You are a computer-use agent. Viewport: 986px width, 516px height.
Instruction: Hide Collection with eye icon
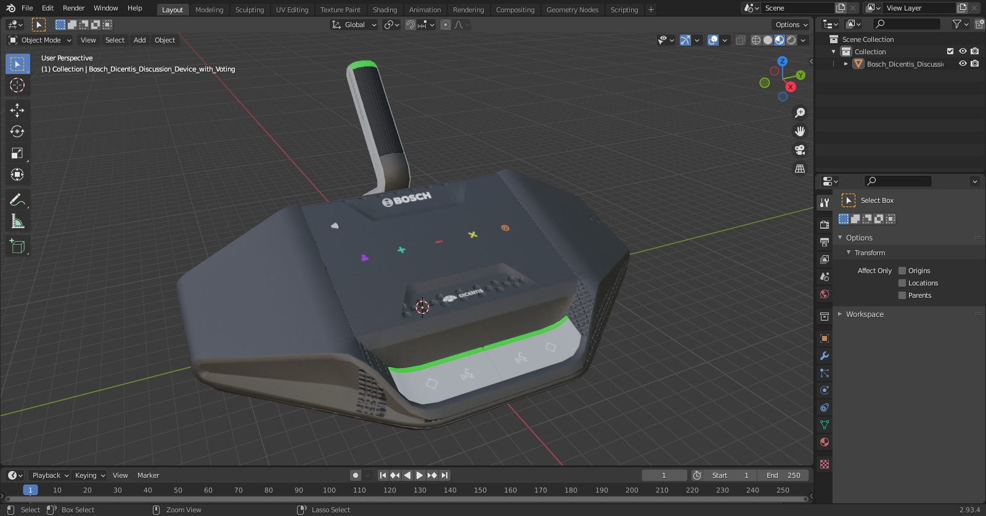click(963, 51)
